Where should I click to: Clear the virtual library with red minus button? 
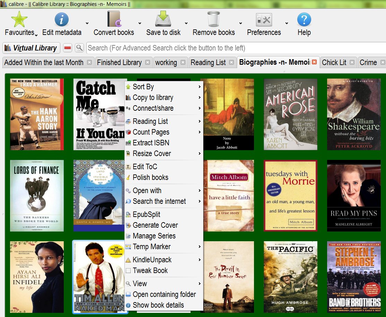68,48
